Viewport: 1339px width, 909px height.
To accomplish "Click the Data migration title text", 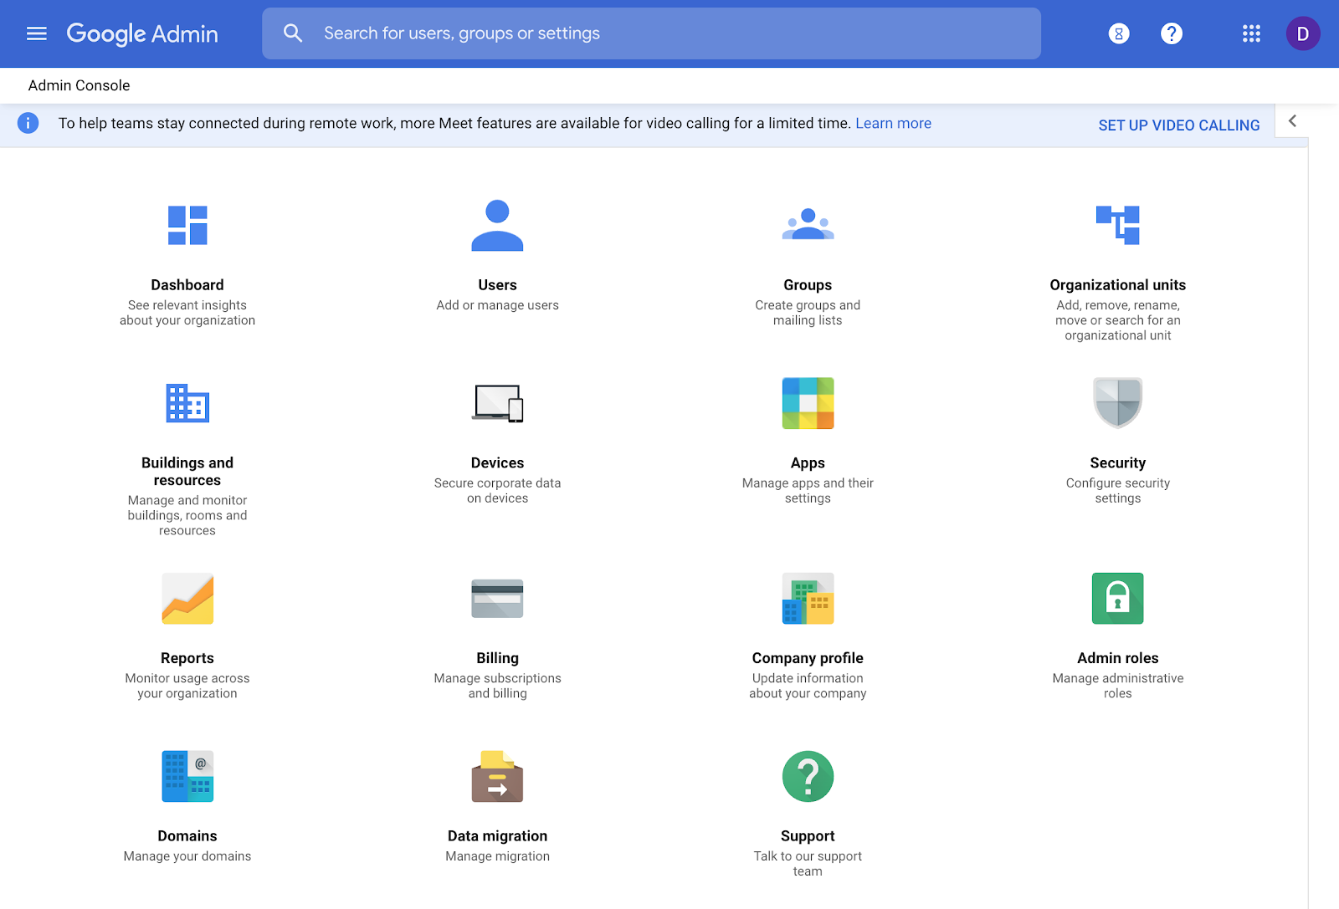I will 497,835.
